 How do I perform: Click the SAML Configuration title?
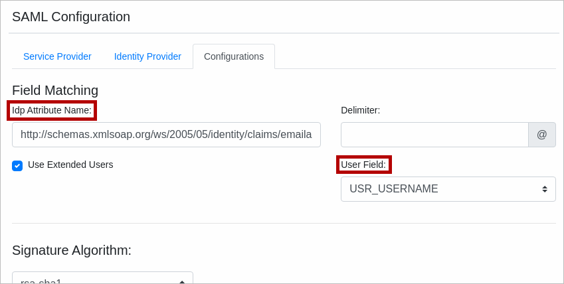pos(71,17)
